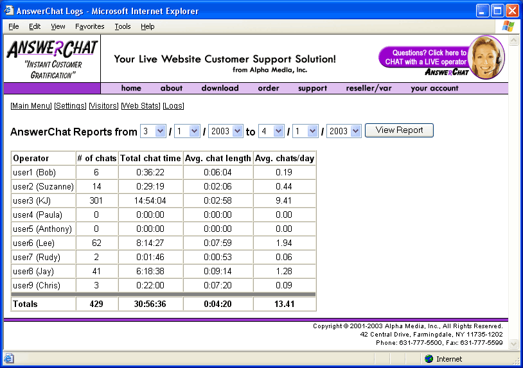Click the AnswerChat logo
Image resolution: width=523 pixels, height=368 pixels.
52,59
